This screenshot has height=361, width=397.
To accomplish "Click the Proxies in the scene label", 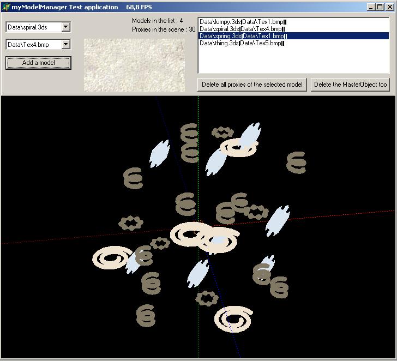I will tap(164, 29).
